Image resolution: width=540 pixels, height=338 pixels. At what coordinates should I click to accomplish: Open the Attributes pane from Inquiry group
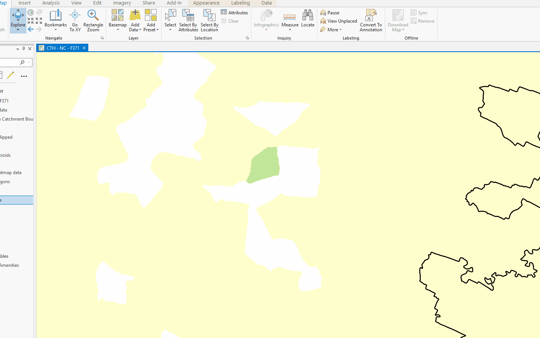pos(234,12)
